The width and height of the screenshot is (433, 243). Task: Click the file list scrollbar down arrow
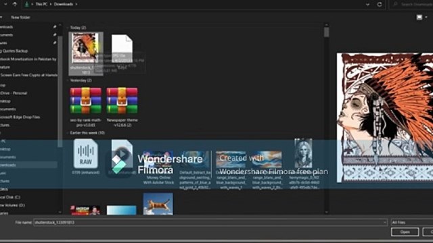326,212
